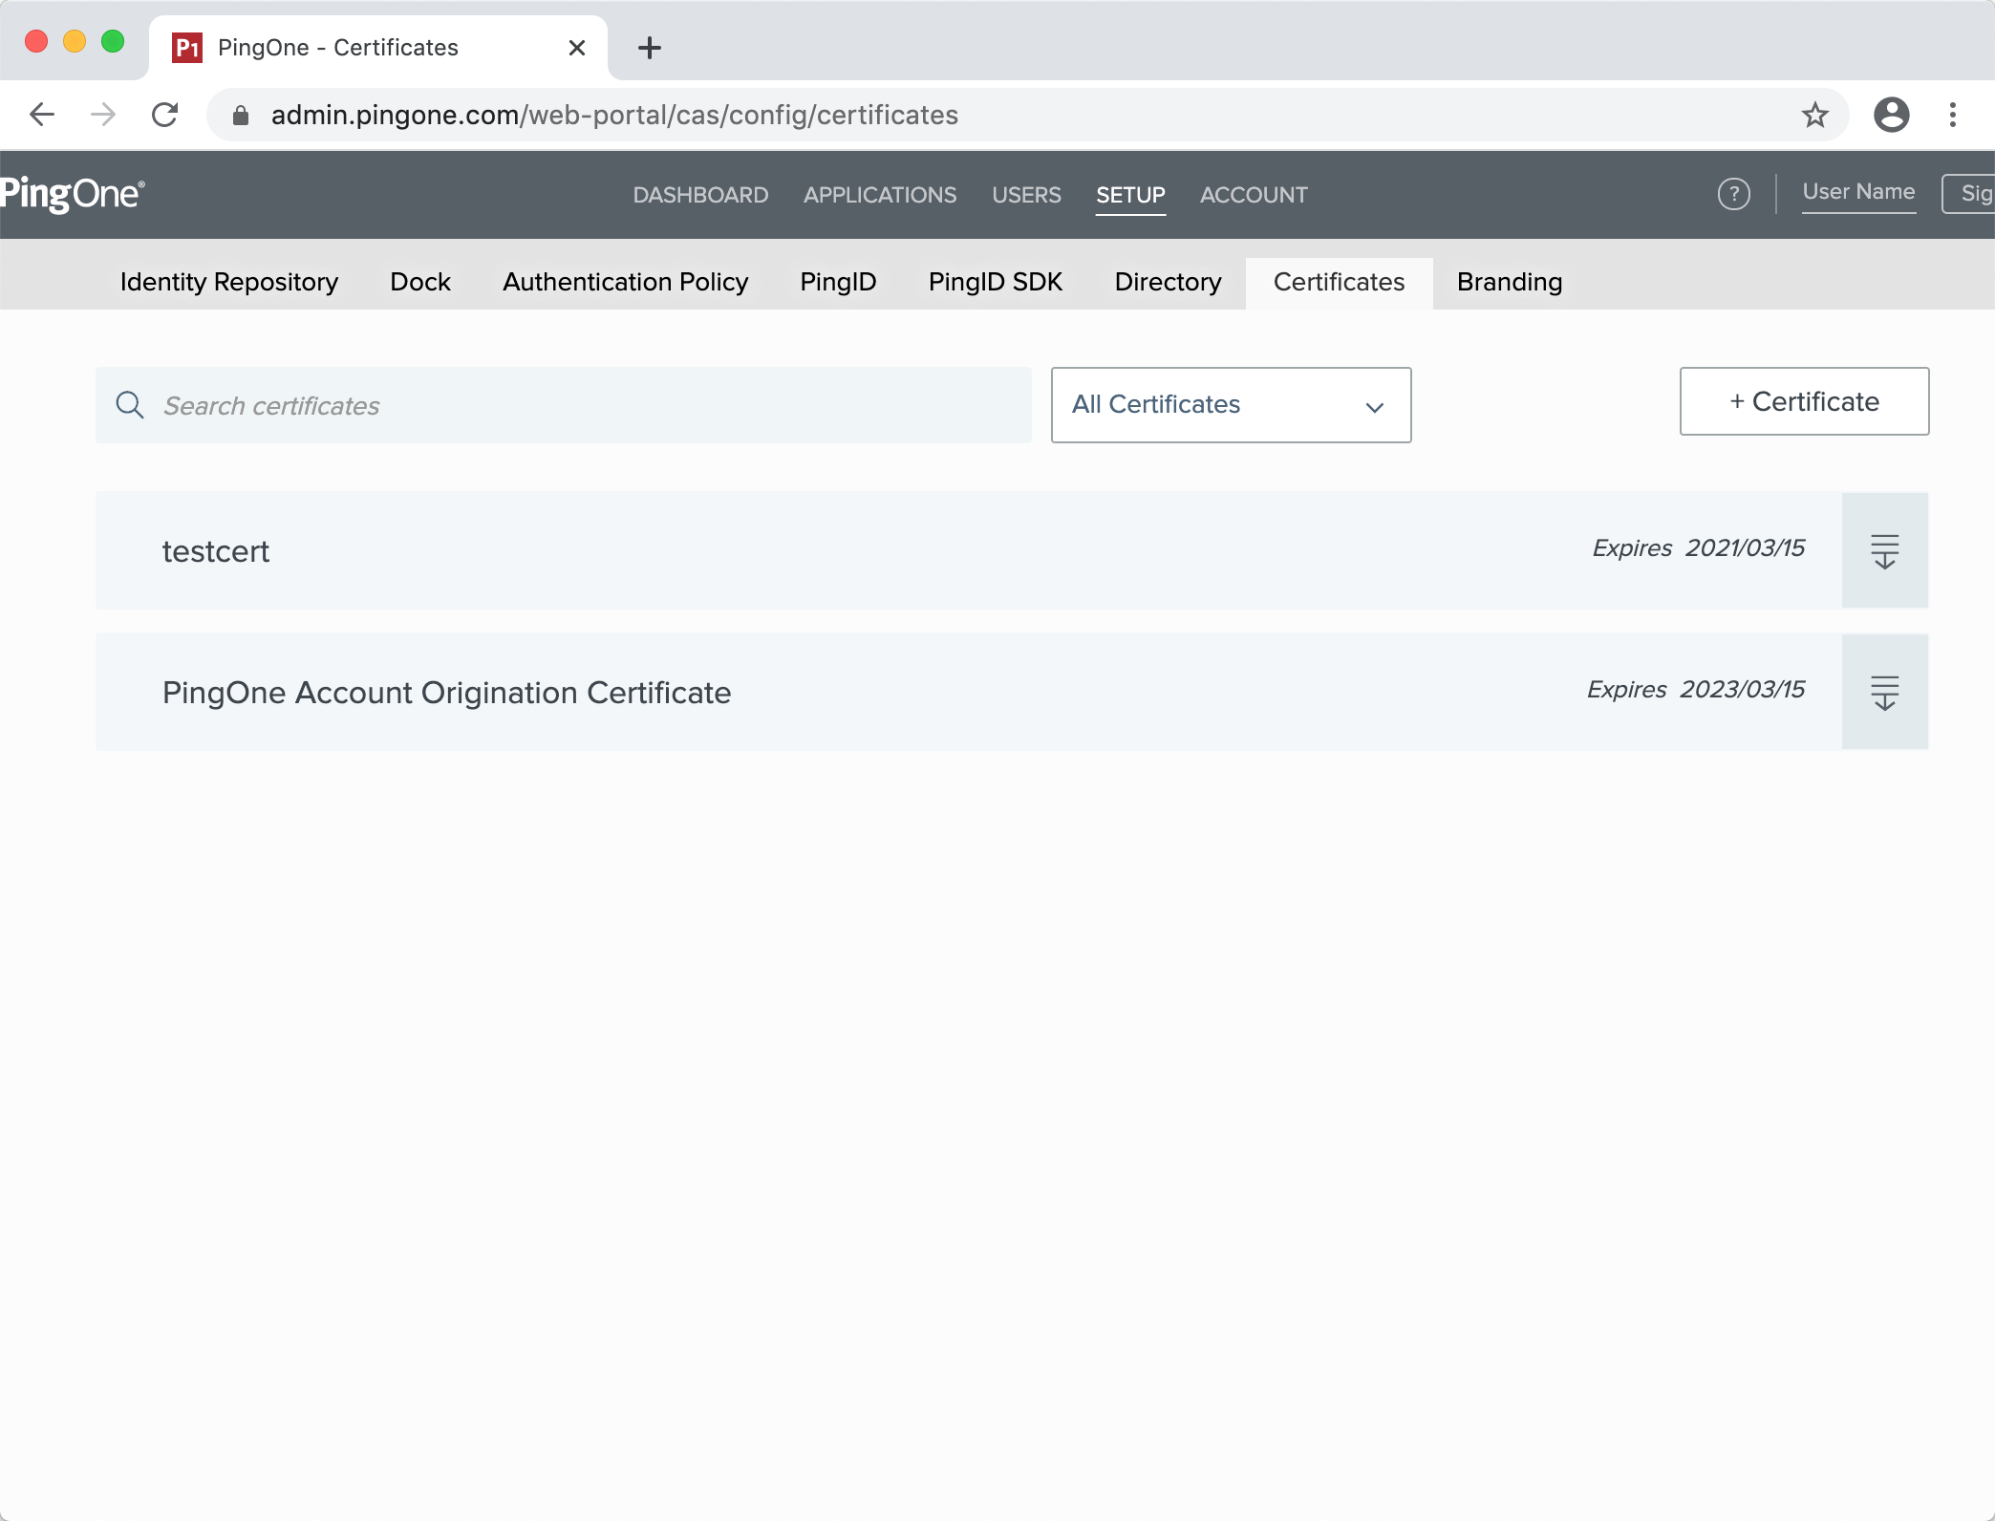Screen dimensions: 1995x1521
Task: Click the partially visible Sign button
Action: (x=1969, y=194)
